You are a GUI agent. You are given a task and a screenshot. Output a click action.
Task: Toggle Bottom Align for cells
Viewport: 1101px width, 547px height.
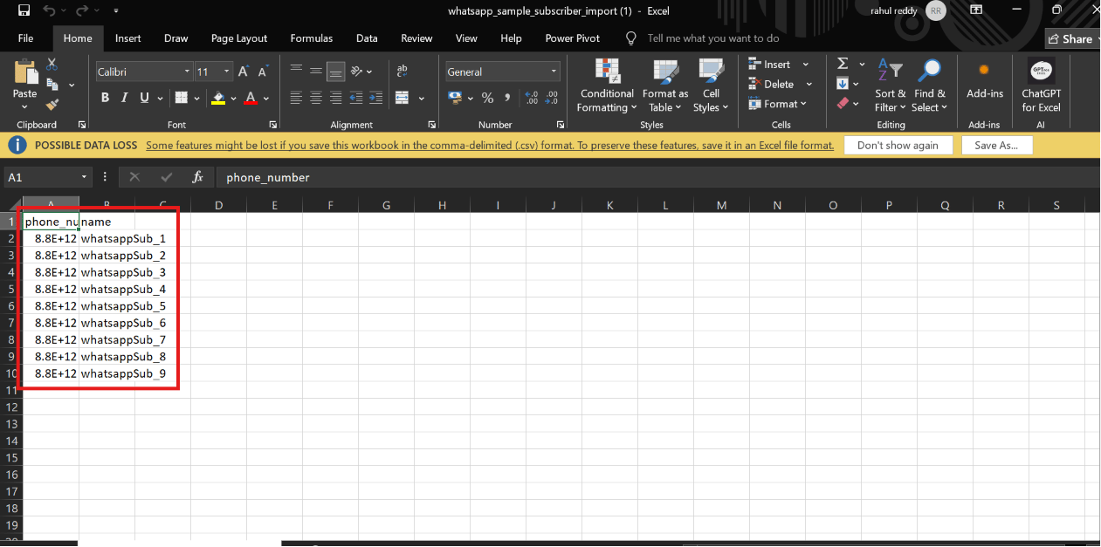click(x=335, y=72)
